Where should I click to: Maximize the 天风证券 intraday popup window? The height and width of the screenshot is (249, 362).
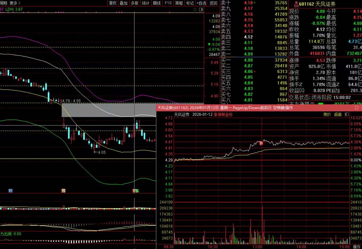[x=356, y=108]
